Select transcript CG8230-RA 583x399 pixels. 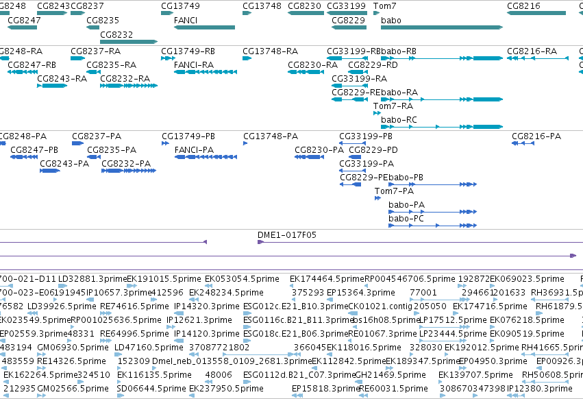pos(306,72)
